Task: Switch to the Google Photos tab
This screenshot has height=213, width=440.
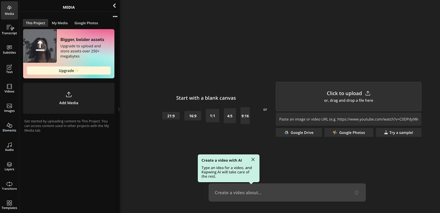Action: tap(86, 23)
